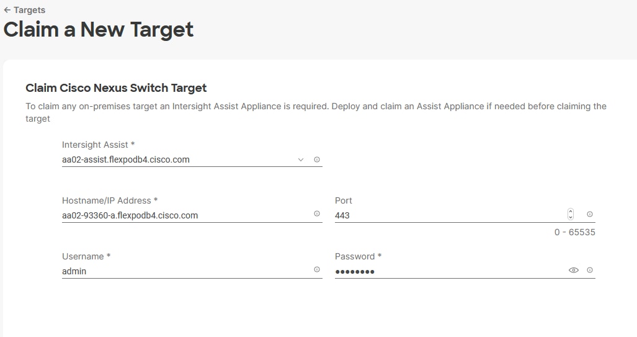637x337 pixels.
Task: Click the '0 - 65535' range hint
Action: coord(575,232)
